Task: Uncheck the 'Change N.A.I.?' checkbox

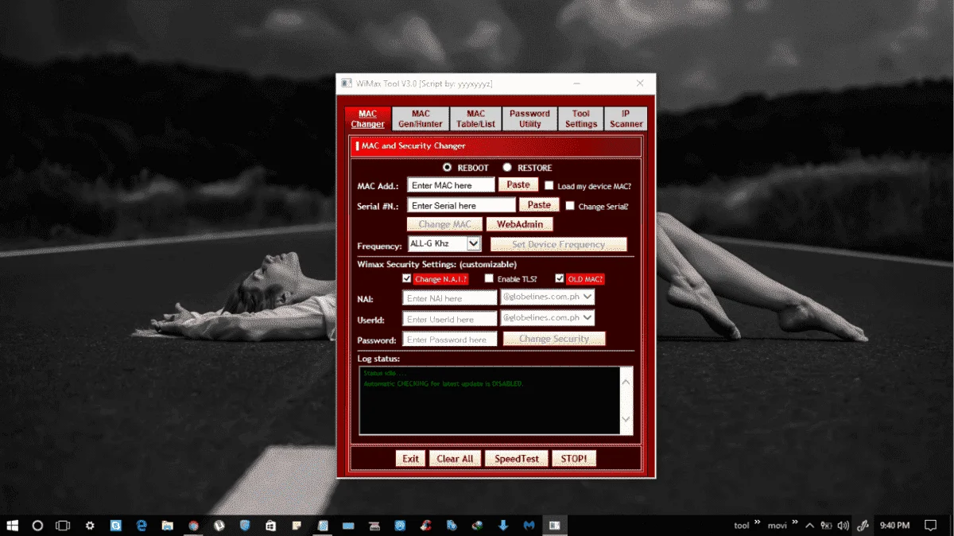Action: (x=407, y=278)
